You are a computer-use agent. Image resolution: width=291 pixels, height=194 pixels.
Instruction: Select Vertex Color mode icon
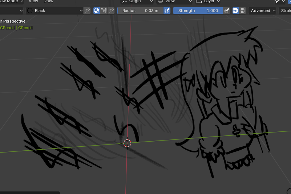pos(104,11)
